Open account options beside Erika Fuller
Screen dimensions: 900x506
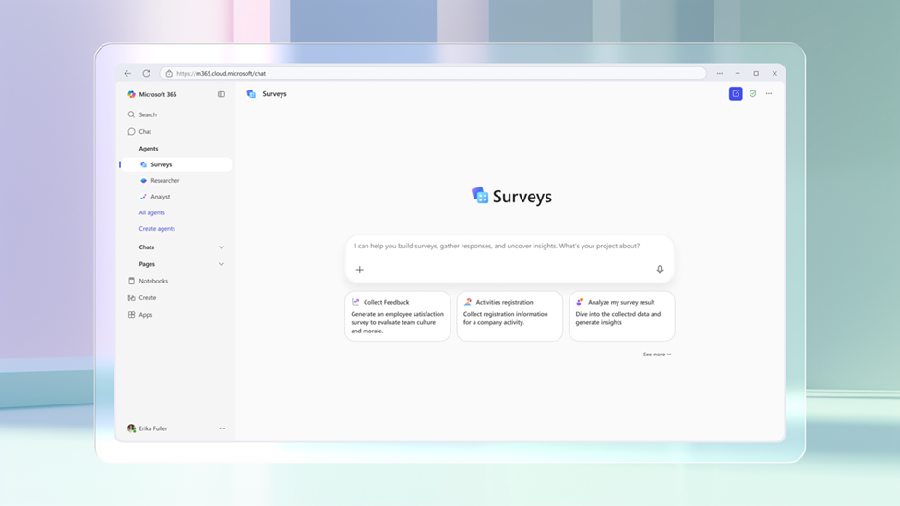tap(222, 428)
